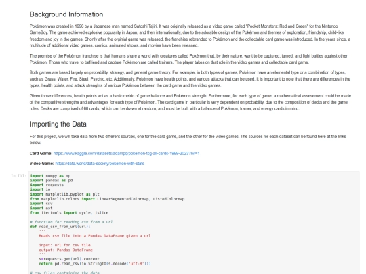Click the paragraph starting 'Given those differences'

pos(190,102)
